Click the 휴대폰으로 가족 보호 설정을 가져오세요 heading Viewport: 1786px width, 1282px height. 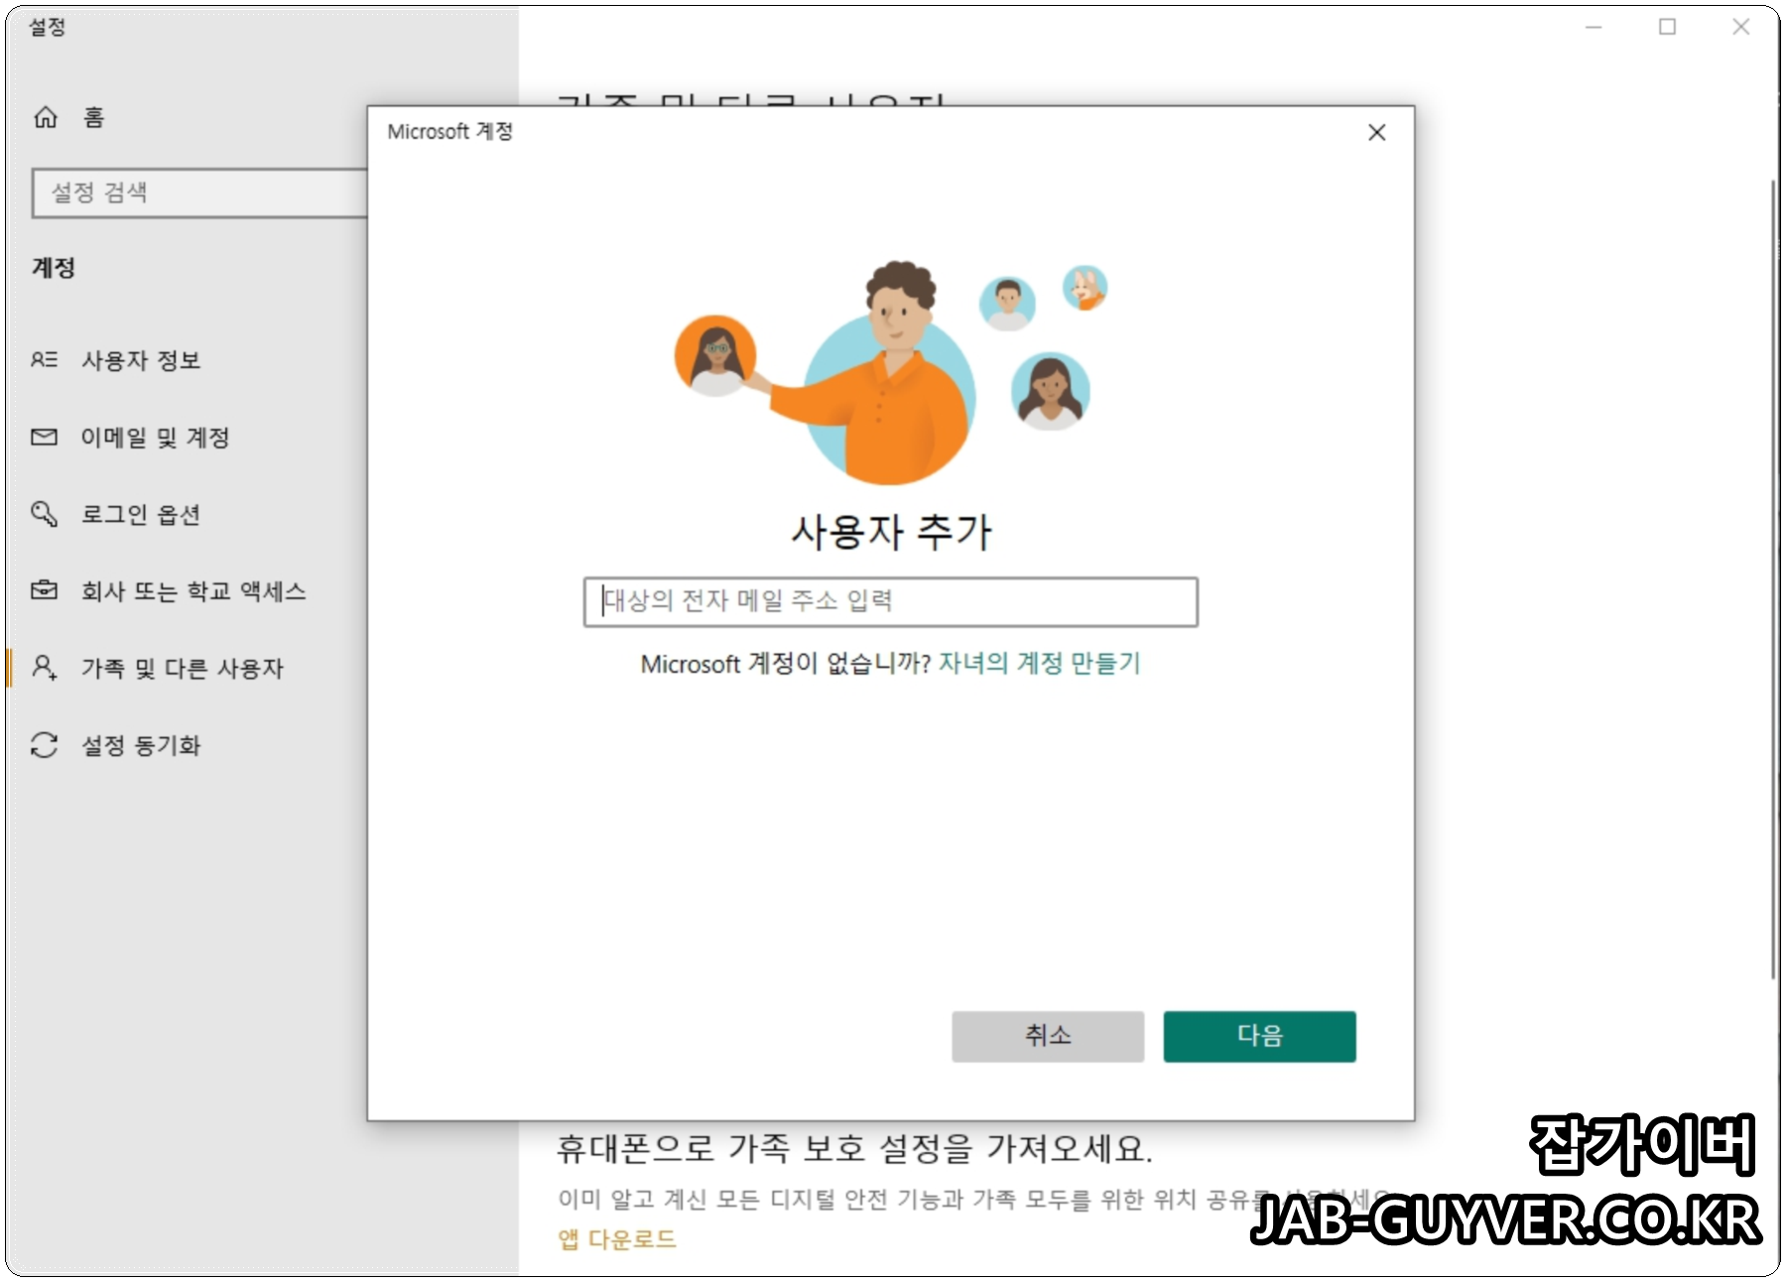[x=854, y=1148]
